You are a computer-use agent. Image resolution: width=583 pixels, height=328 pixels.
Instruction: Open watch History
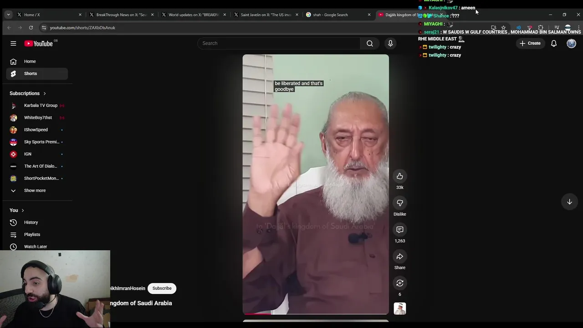point(37,222)
